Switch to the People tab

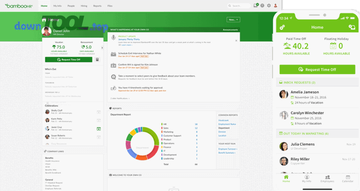(x=71, y=6)
